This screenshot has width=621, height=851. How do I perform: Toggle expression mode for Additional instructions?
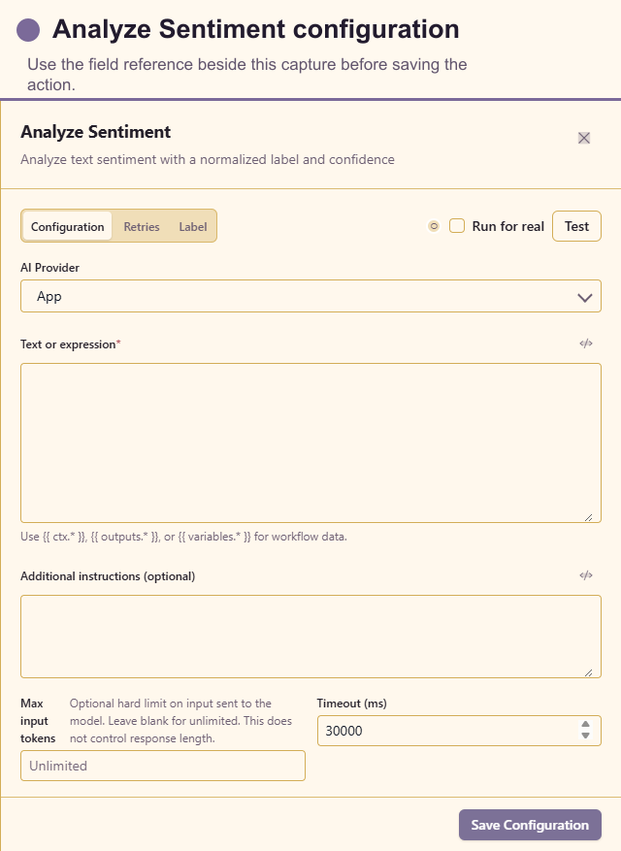(x=586, y=575)
